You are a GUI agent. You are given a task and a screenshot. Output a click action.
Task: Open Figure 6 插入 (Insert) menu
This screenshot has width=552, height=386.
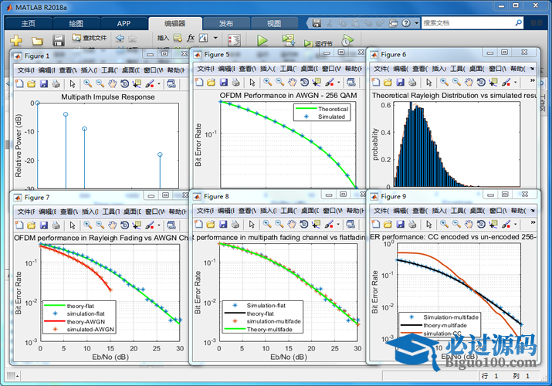439,69
